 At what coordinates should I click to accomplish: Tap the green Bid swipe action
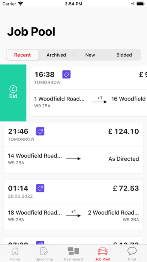pos(13,93)
